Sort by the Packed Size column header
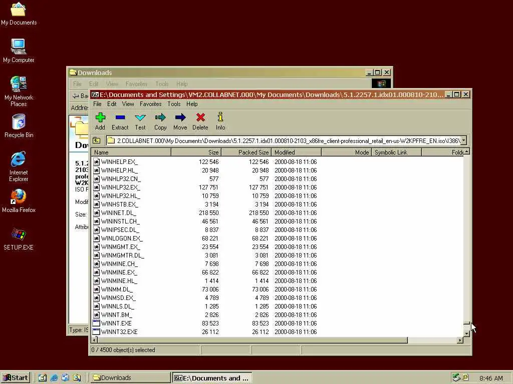Viewport: 513px width, 384px height. click(246, 152)
